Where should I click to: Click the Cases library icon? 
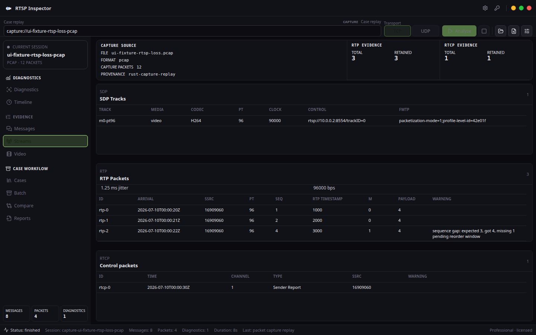pyautogui.click(x=9, y=181)
